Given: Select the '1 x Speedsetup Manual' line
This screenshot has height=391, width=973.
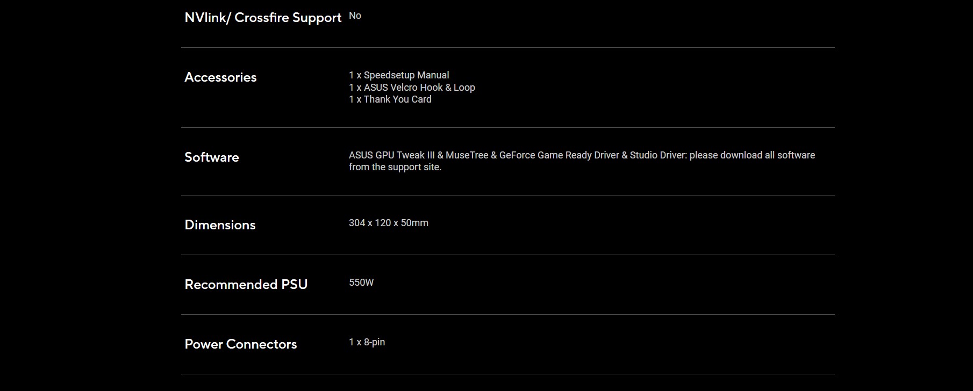Looking at the screenshot, I should coord(399,75).
